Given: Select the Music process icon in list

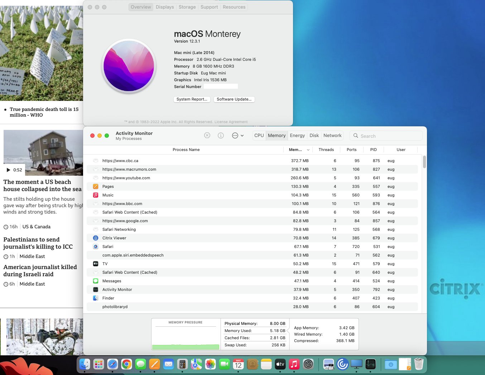Looking at the screenshot, I should click(96, 195).
